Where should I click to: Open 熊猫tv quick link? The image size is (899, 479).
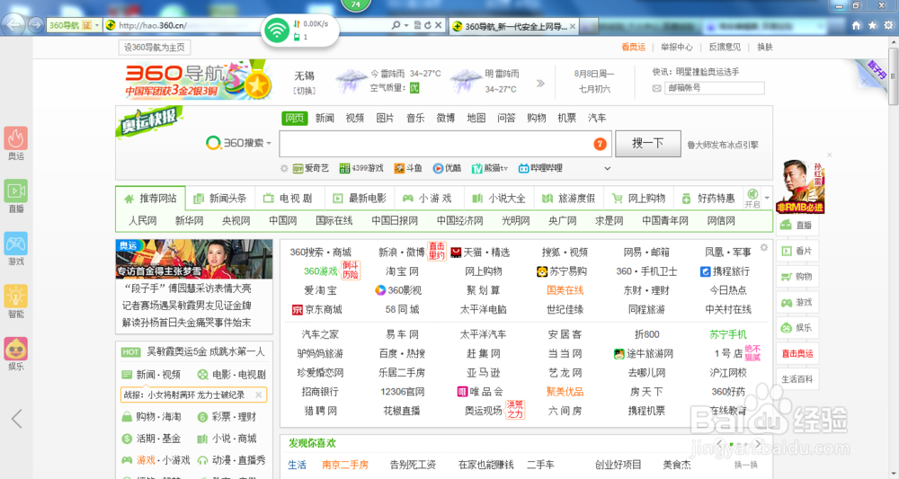coord(490,168)
